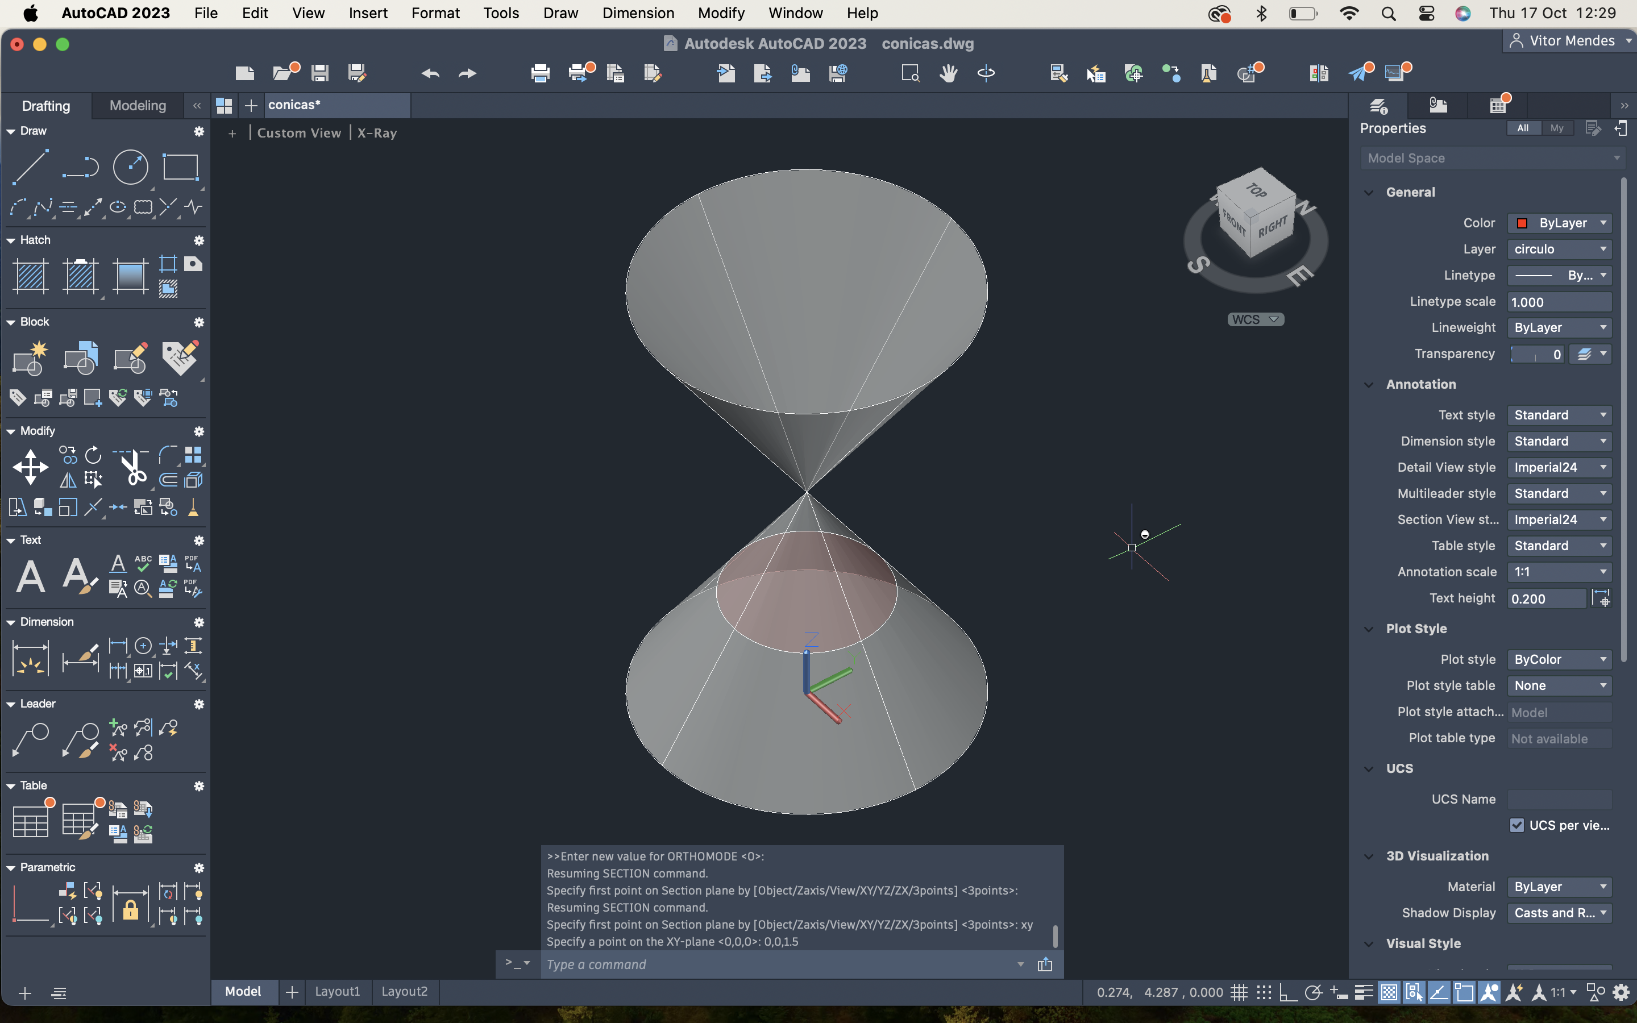1637x1023 pixels.
Task: Switch to the Modeling tab
Action: point(138,106)
